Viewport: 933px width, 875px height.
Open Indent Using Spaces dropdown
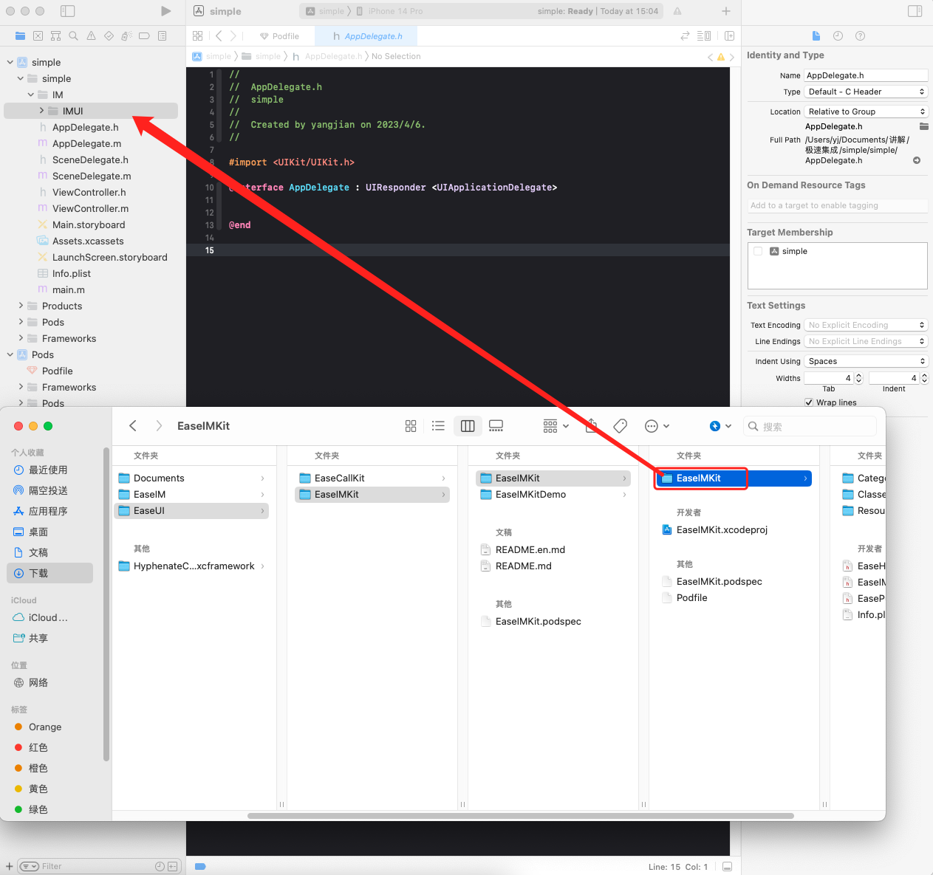click(866, 361)
